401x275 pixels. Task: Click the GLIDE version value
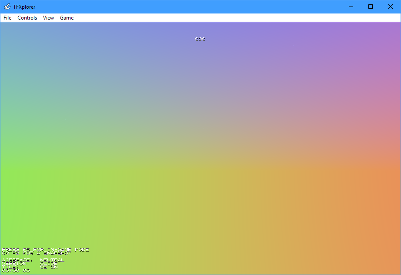click(x=49, y=264)
